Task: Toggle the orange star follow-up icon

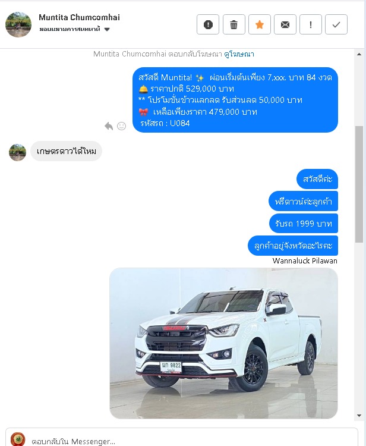Action: coord(260,24)
